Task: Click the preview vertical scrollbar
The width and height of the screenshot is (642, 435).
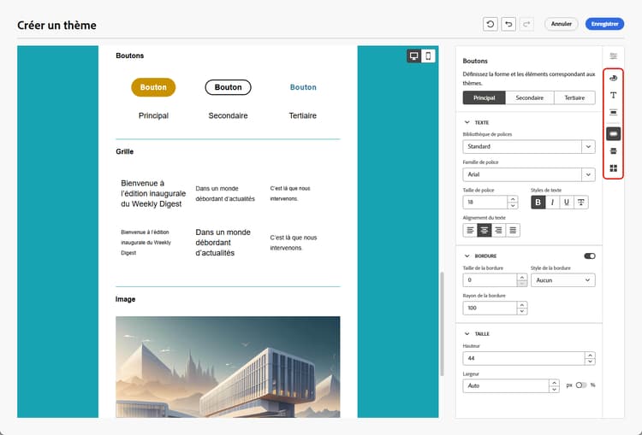Action: (442, 324)
